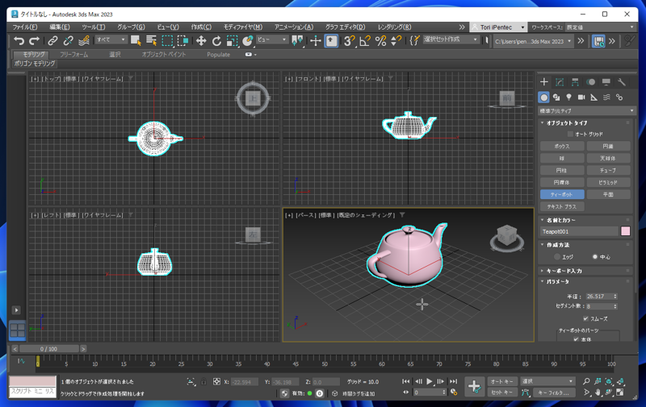Click the Undo arrow in main toolbar
Image resolution: width=646 pixels, height=407 pixels.
(x=19, y=40)
